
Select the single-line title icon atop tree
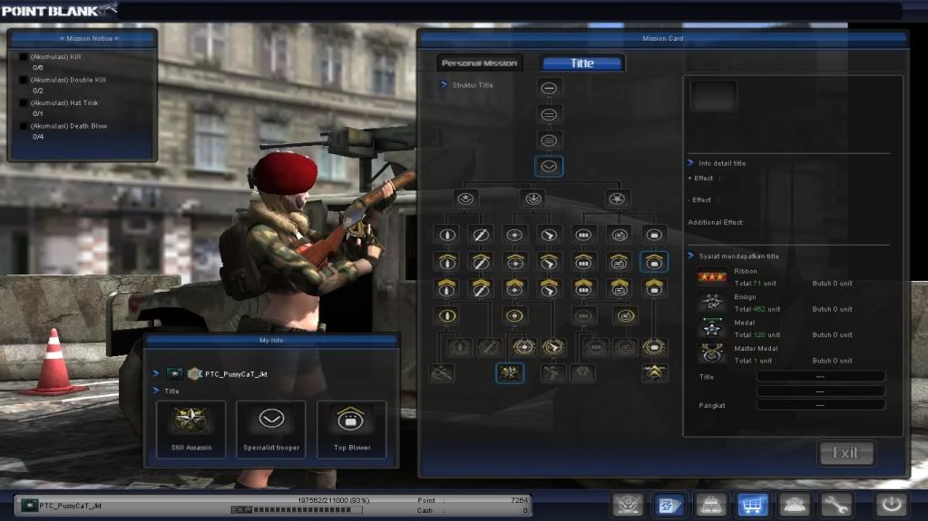coord(549,88)
